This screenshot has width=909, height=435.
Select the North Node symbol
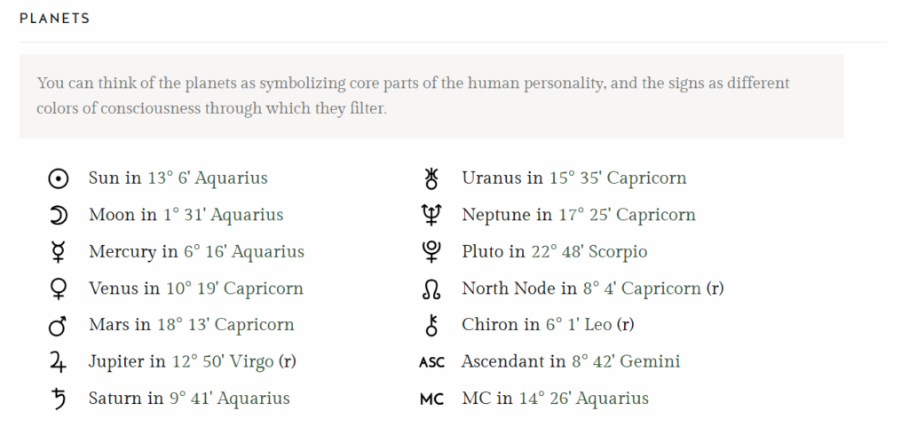(x=431, y=289)
